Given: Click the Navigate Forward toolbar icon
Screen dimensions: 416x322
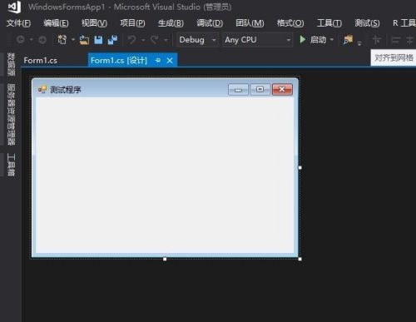Looking at the screenshot, I should point(42,40).
